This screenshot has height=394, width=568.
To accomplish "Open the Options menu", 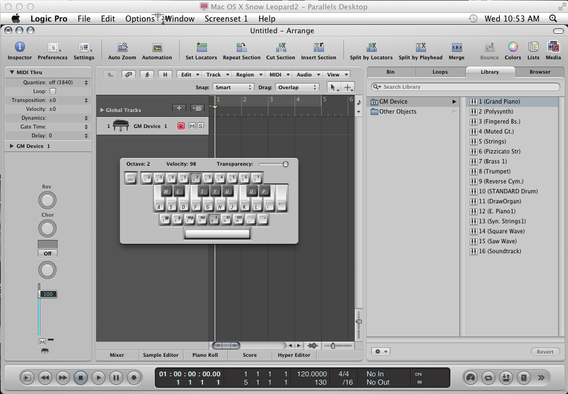I will 140,19.
